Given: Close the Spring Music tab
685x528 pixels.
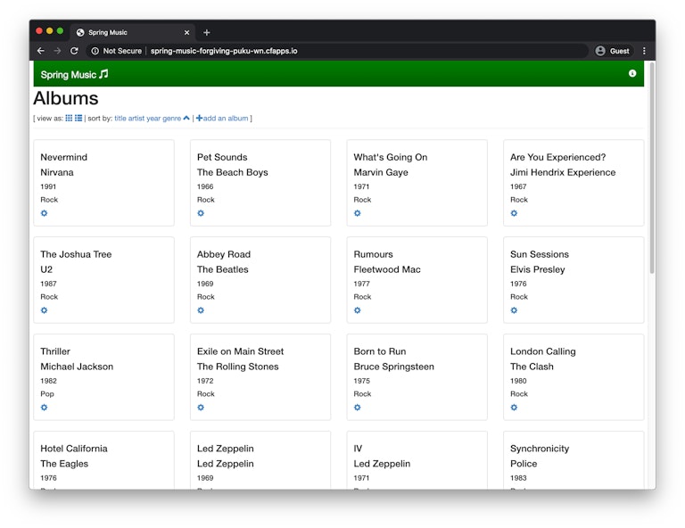Looking at the screenshot, I should tap(186, 32).
